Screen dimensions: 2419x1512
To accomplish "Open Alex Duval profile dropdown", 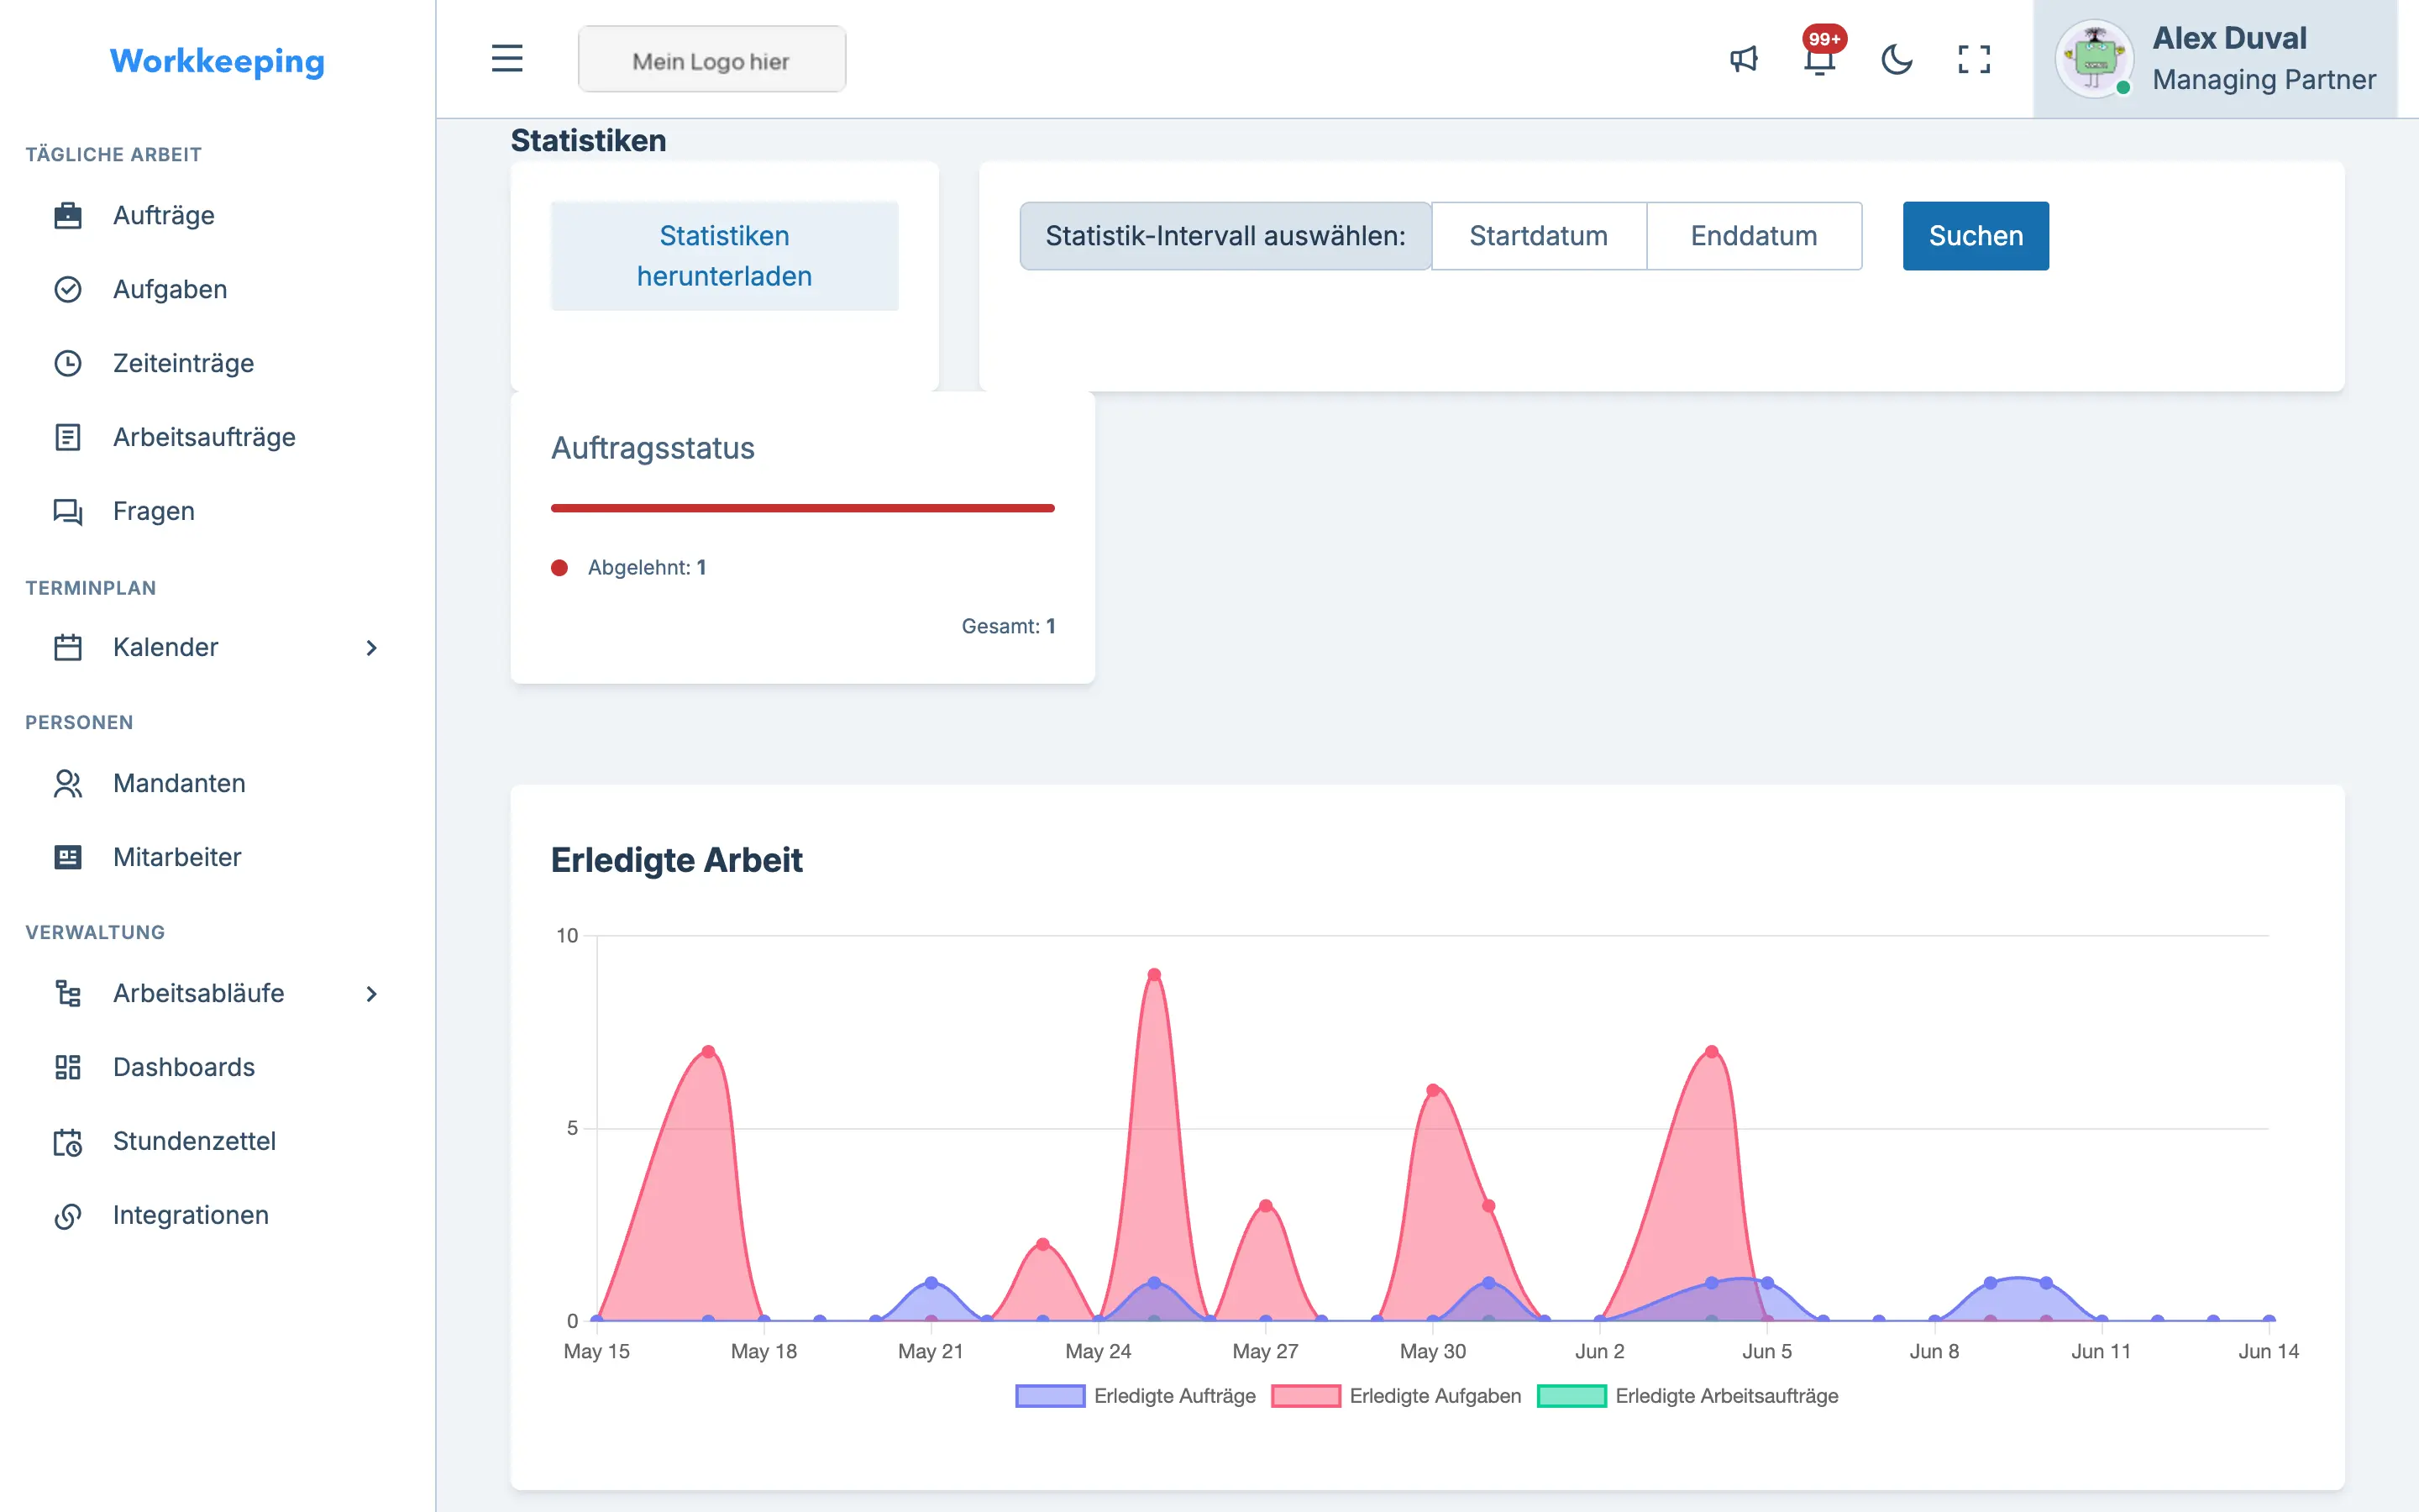I will click(2215, 59).
